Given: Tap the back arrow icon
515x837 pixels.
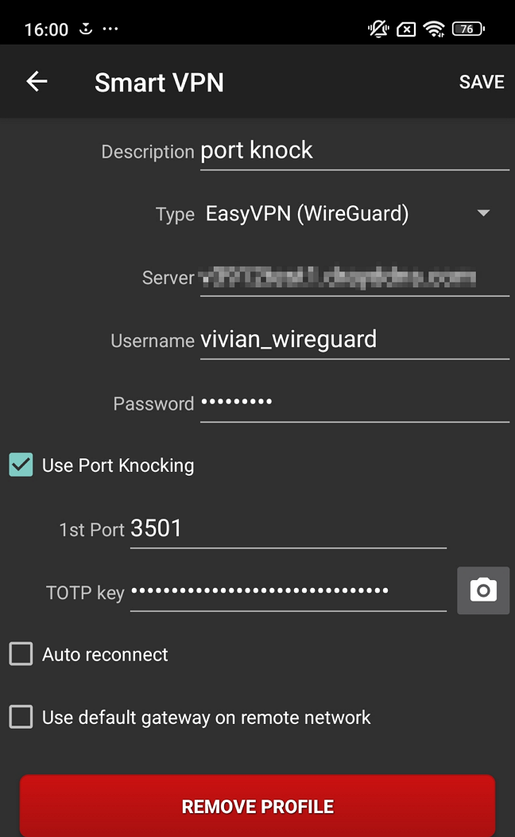Looking at the screenshot, I should (37, 82).
